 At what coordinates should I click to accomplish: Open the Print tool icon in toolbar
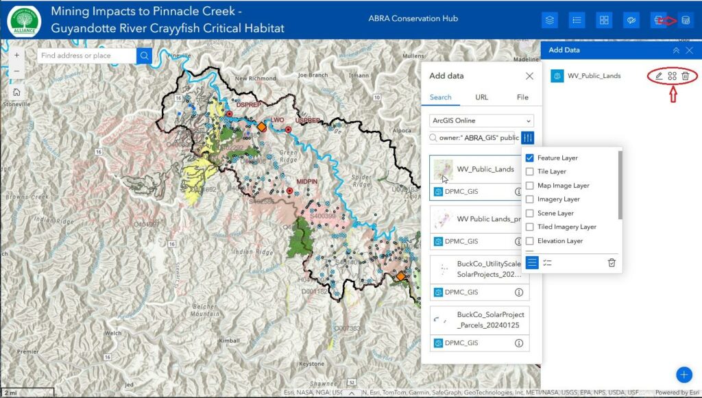click(x=659, y=20)
